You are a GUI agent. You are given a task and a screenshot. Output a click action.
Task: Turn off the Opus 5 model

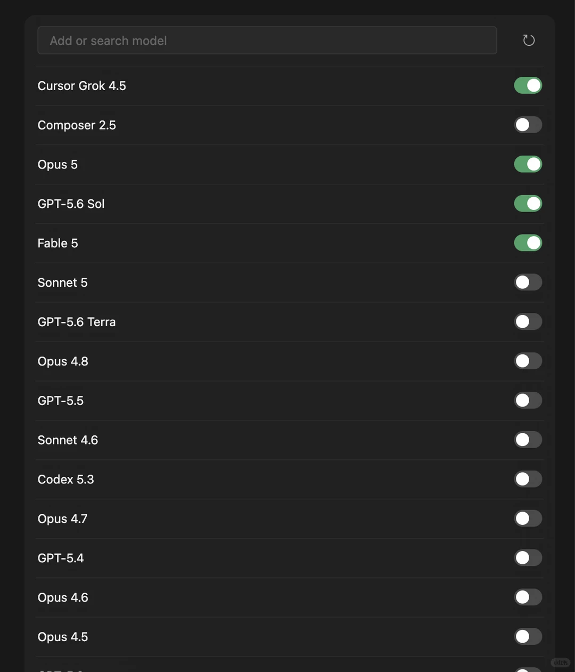tap(528, 164)
